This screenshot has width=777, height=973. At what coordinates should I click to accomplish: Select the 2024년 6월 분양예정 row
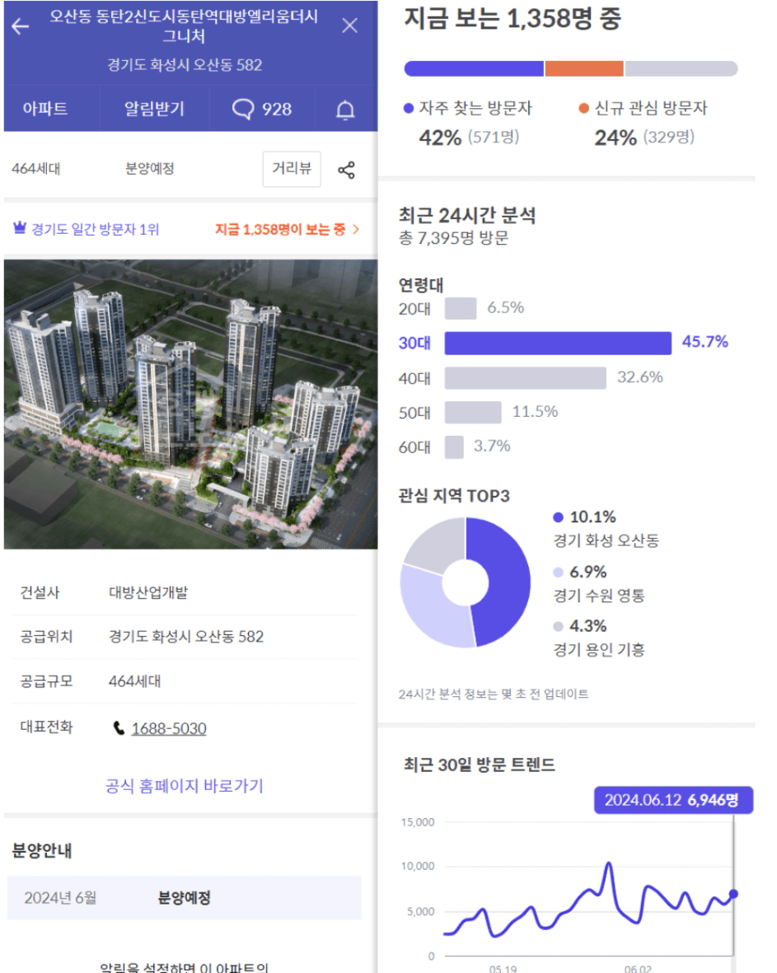tap(184, 897)
